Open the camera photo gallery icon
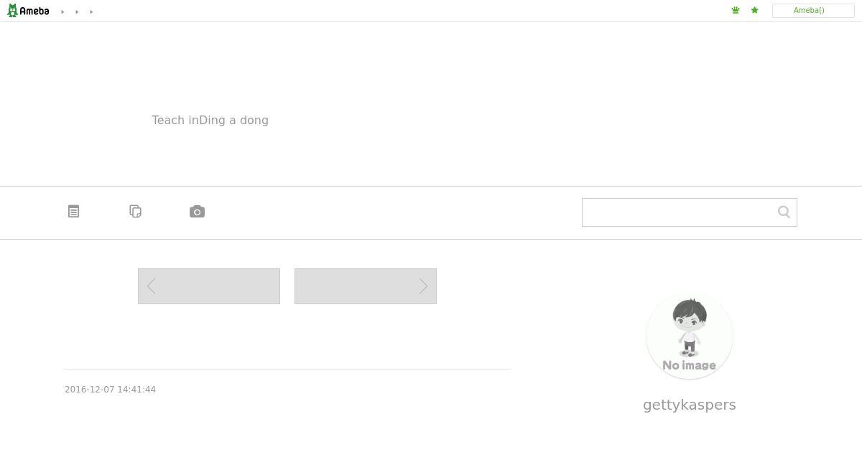The height and width of the screenshot is (452, 862). click(197, 211)
